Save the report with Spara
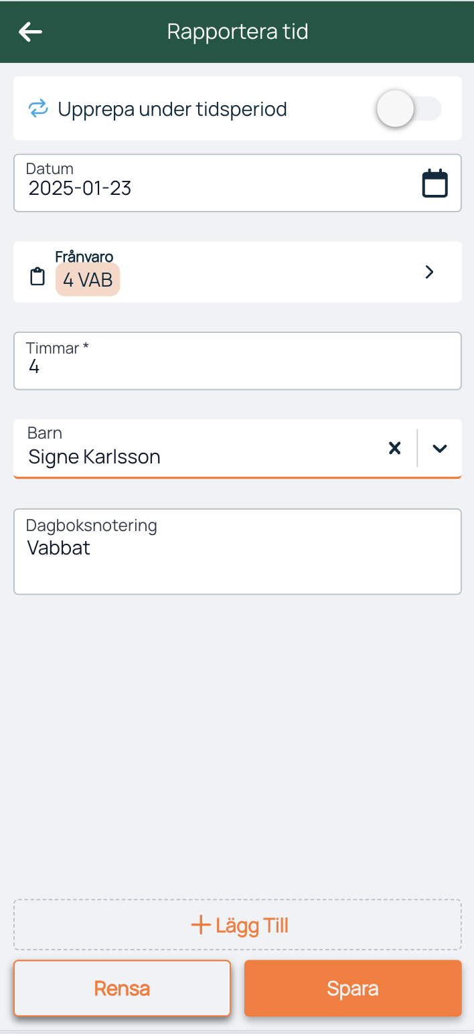 click(x=353, y=988)
